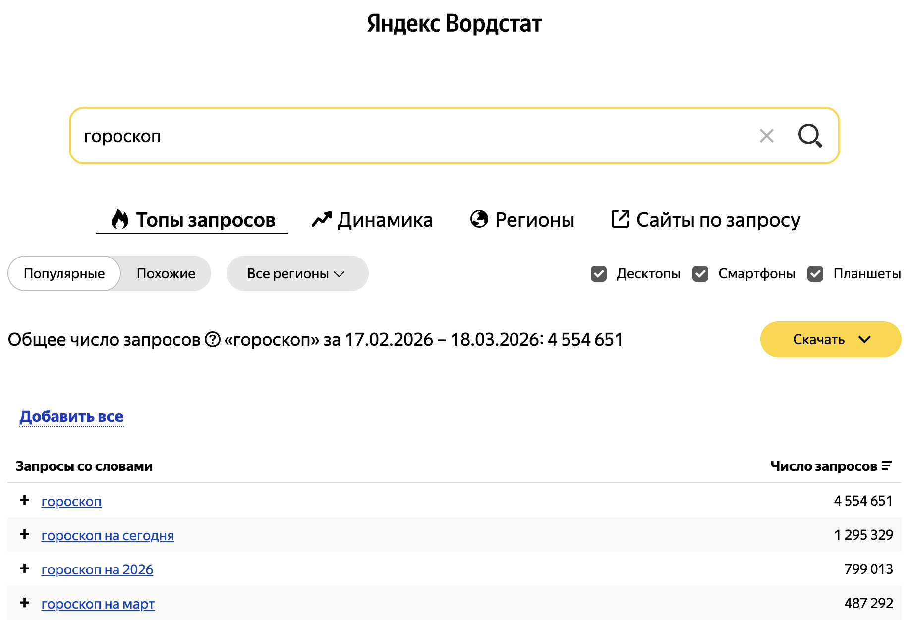Click the sort icon next to Число запросов
This screenshot has height=620, width=910.
click(887, 466)
